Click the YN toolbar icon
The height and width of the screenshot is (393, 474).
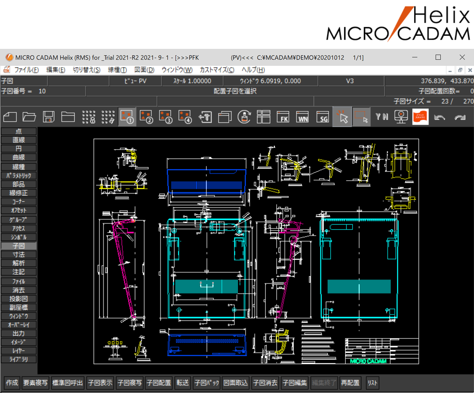pos(382,117)
